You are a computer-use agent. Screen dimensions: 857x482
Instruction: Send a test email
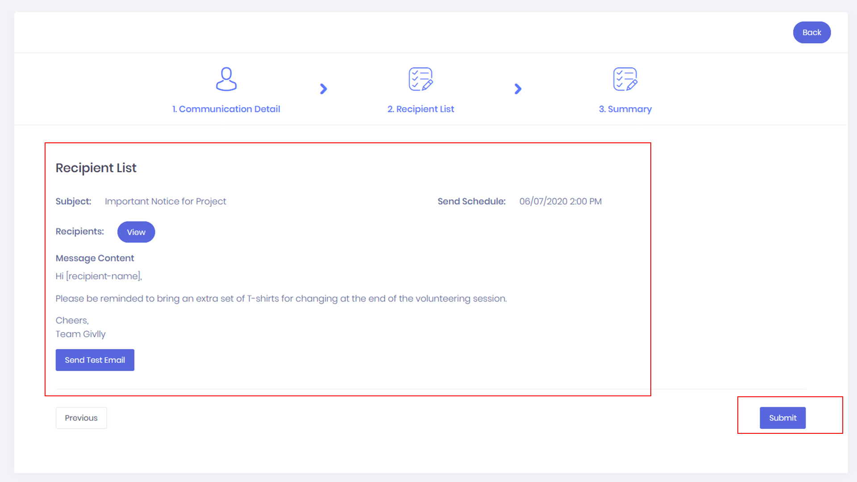(95, 360)
